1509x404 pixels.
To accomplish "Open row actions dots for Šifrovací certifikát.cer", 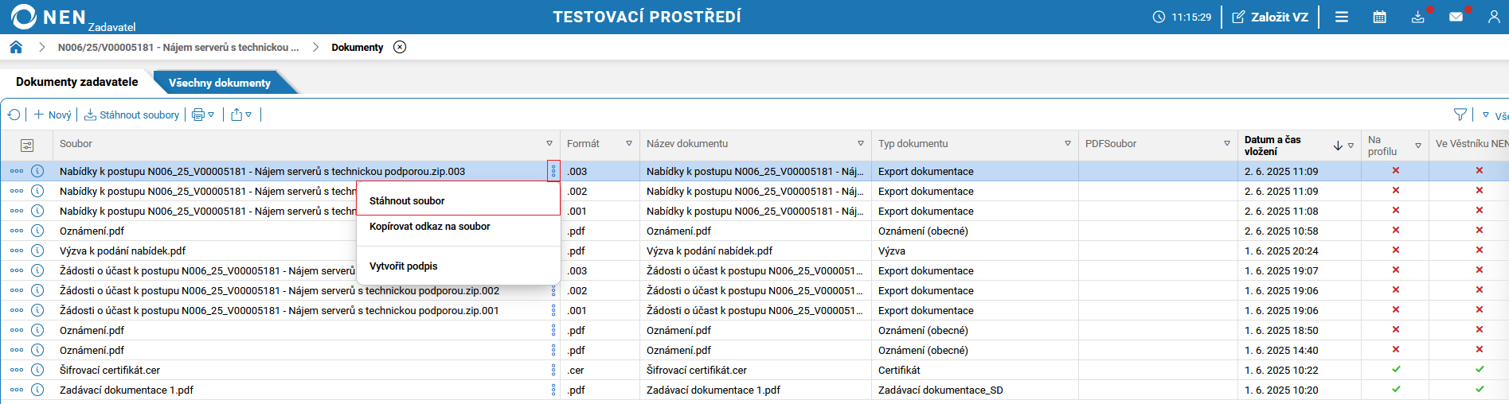I will (x=17, y=370).
